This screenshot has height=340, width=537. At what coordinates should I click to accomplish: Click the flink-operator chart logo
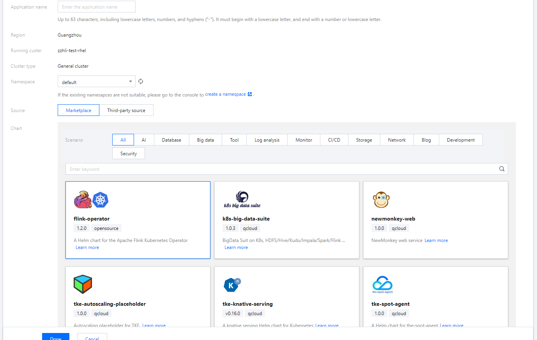point(91,200)
